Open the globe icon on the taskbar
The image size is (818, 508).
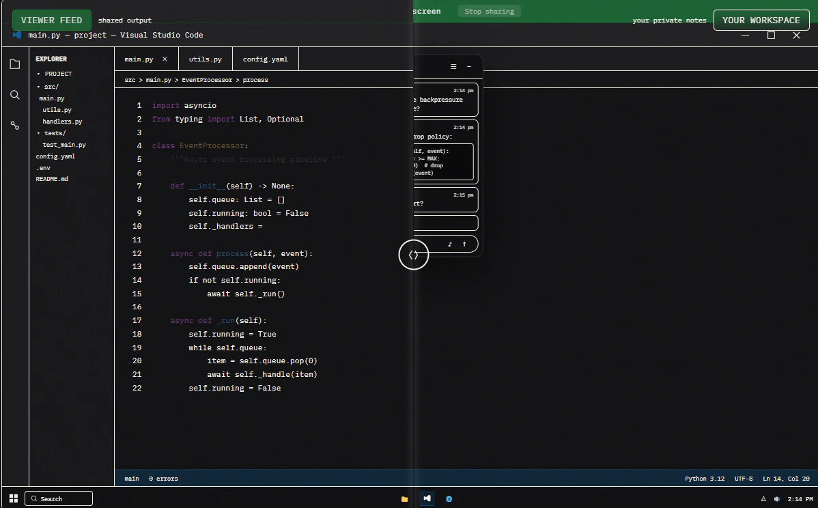coord(449,498)
